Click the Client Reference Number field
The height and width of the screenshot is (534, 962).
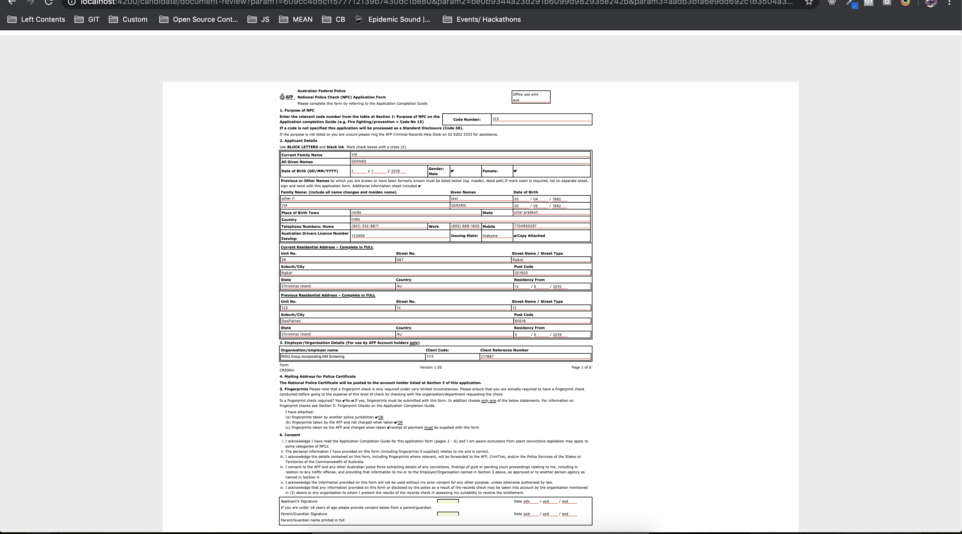tap(535, 357)
